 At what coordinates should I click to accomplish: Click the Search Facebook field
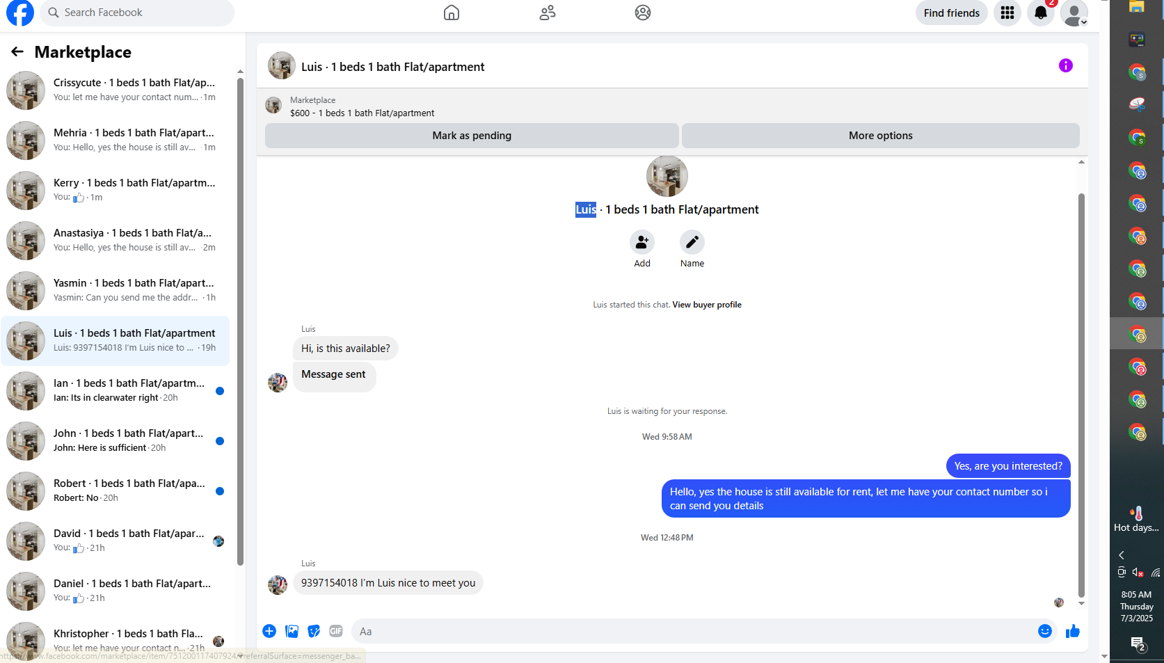[137, 13]
